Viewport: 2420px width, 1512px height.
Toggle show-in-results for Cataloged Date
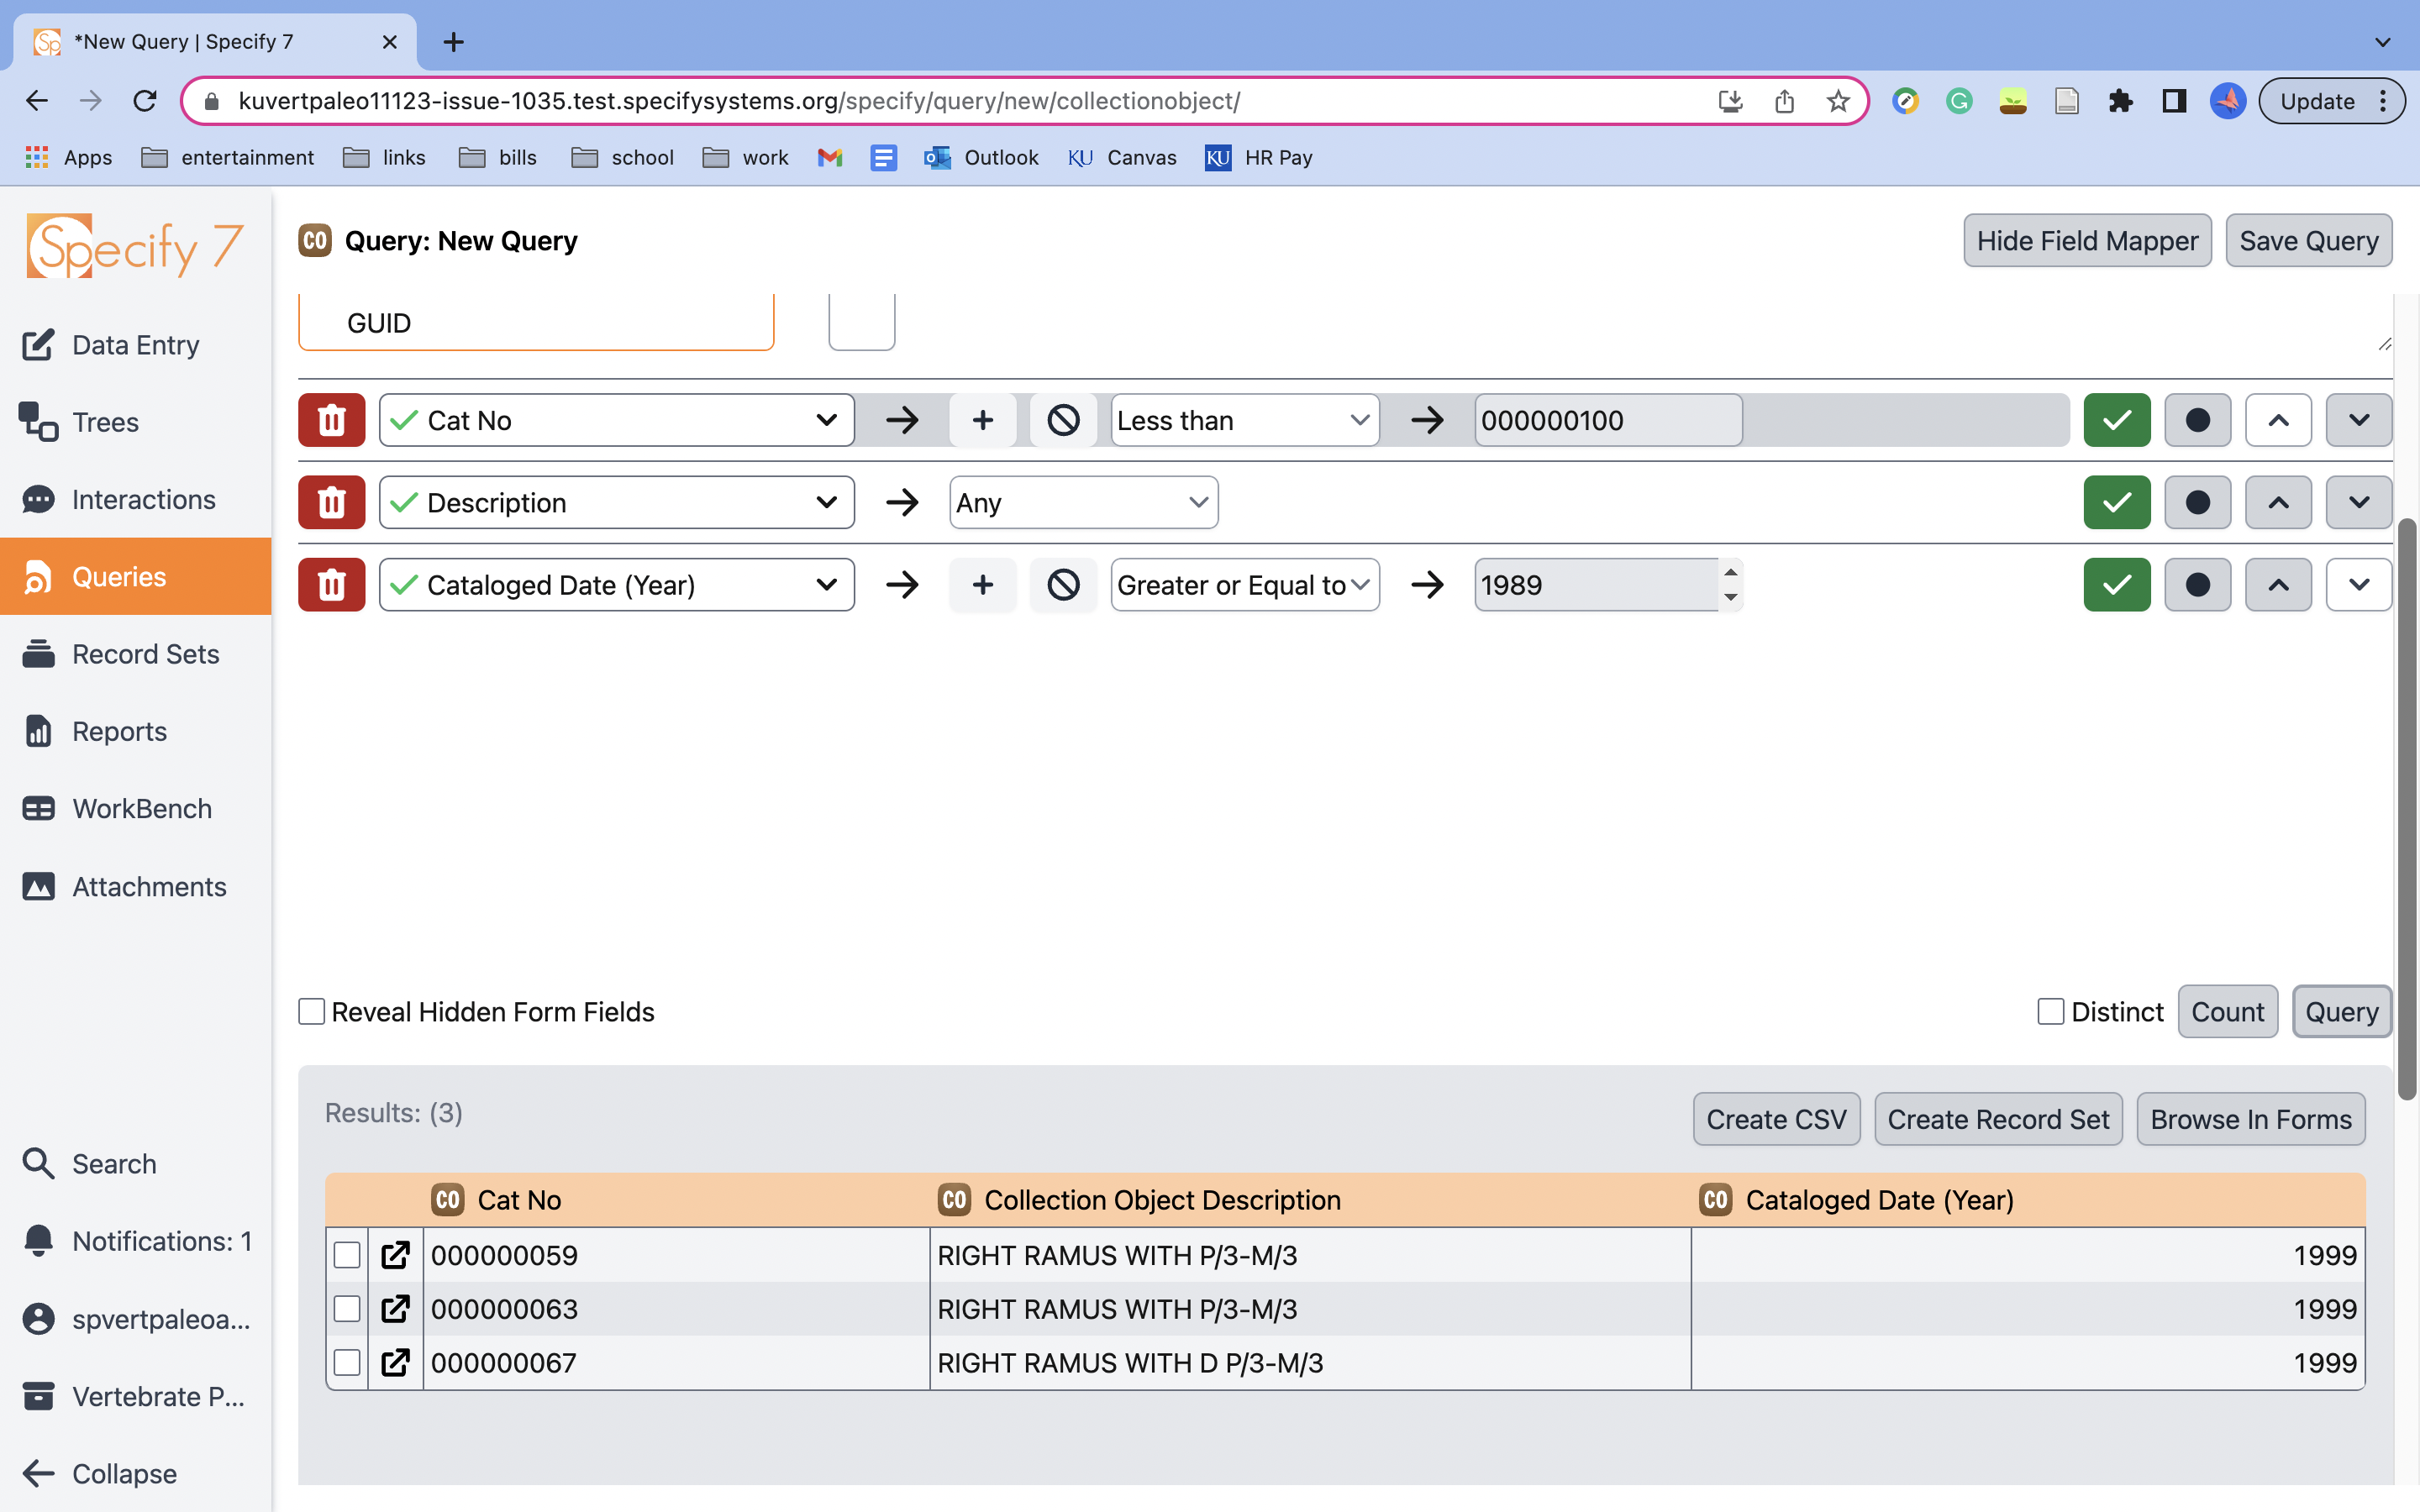pyautogui.click(x=2117, y=585)
